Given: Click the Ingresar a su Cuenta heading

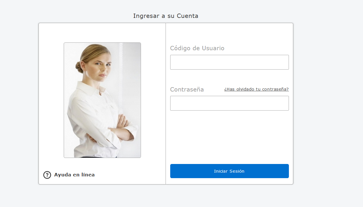Looking at the screenshot, I should click(166, 16).
